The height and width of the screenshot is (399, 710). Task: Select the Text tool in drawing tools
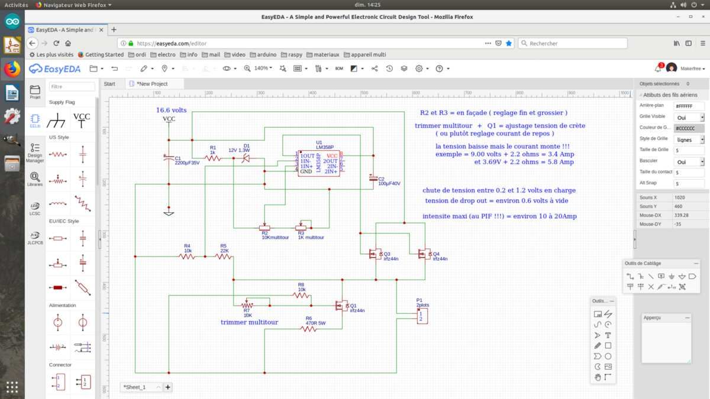click(x=608, y=335)
